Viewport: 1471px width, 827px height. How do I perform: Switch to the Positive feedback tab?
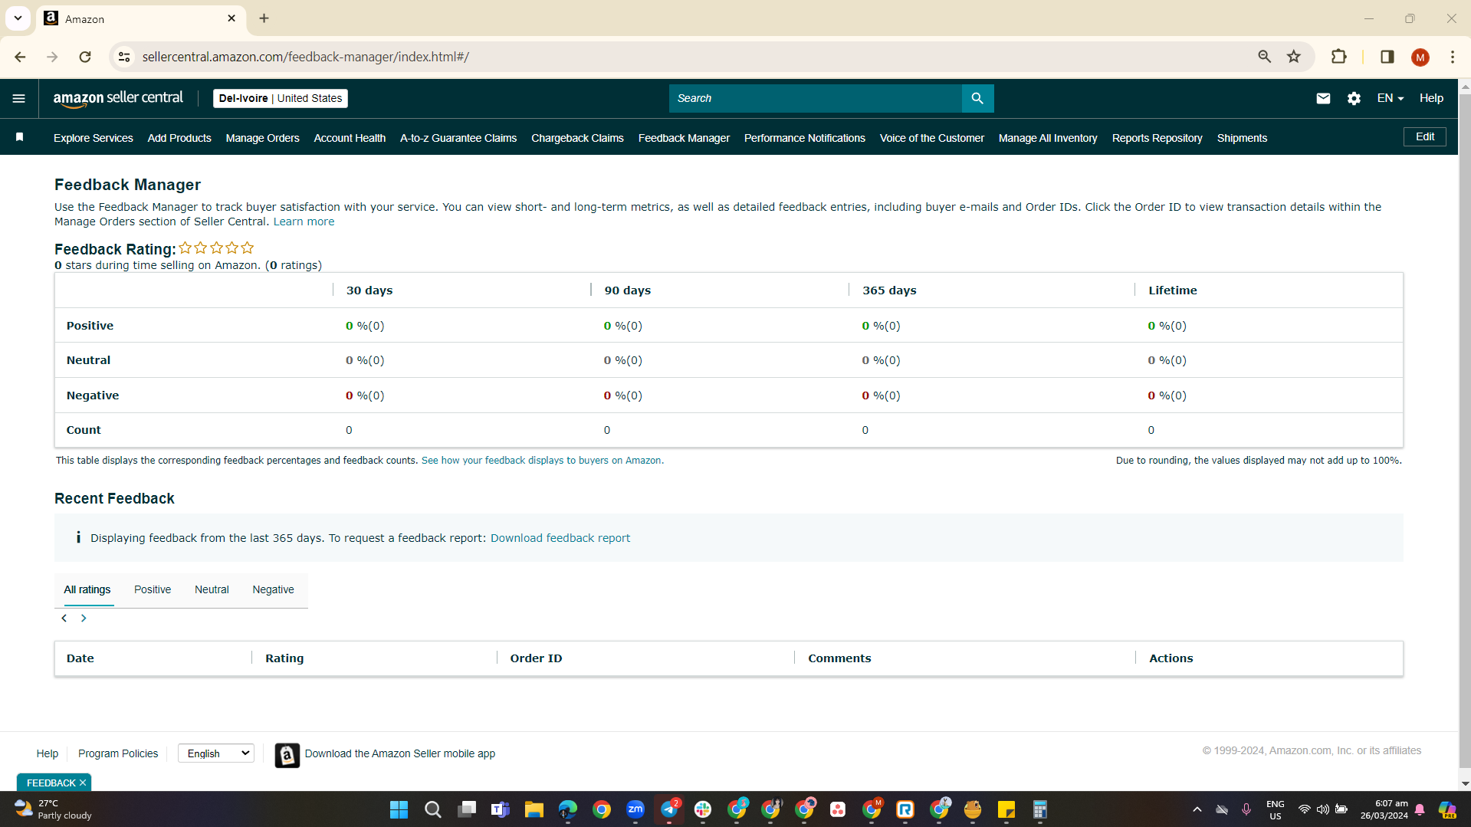153,589
